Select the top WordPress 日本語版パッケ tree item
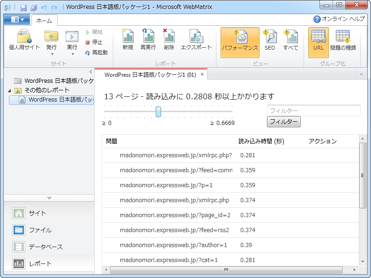371x278 pixels. (53, 81)
